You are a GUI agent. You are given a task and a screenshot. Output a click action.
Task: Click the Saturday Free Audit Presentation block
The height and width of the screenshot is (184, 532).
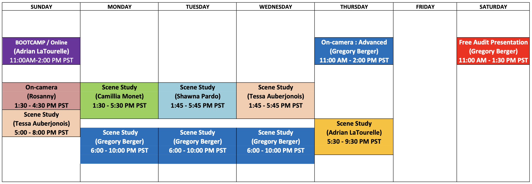[493, 51]
